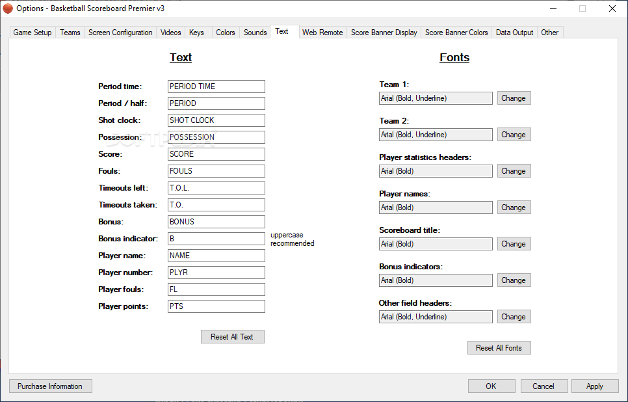Confirm settings with OK
The width and height of the screenshot is (628, 402).
[491, 386]
